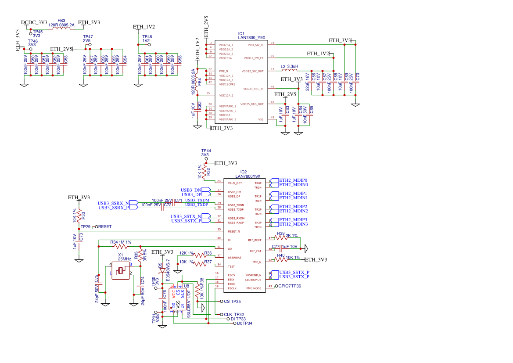Screen dimensions: 513x363
Task: Select capacitor C76 100nF
Action: coord(162,299)
